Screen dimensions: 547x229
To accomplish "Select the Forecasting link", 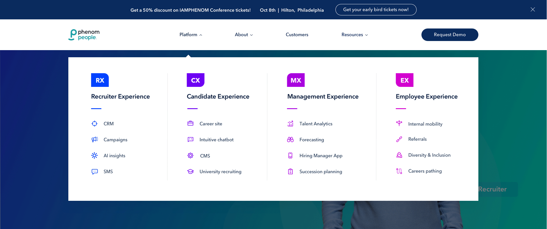I will coord(312,140).
